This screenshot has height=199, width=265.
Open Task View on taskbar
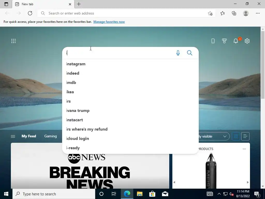(114, 194)
